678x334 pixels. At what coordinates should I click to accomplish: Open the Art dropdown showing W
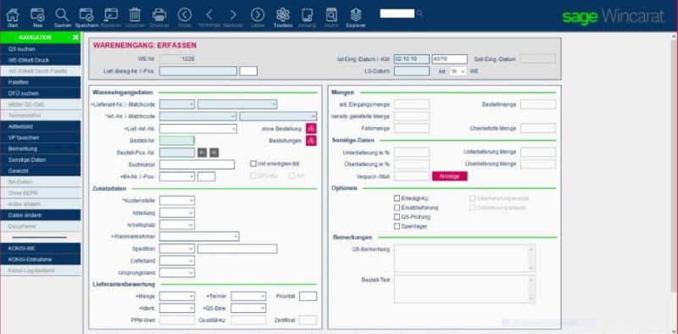click(458, 71)
